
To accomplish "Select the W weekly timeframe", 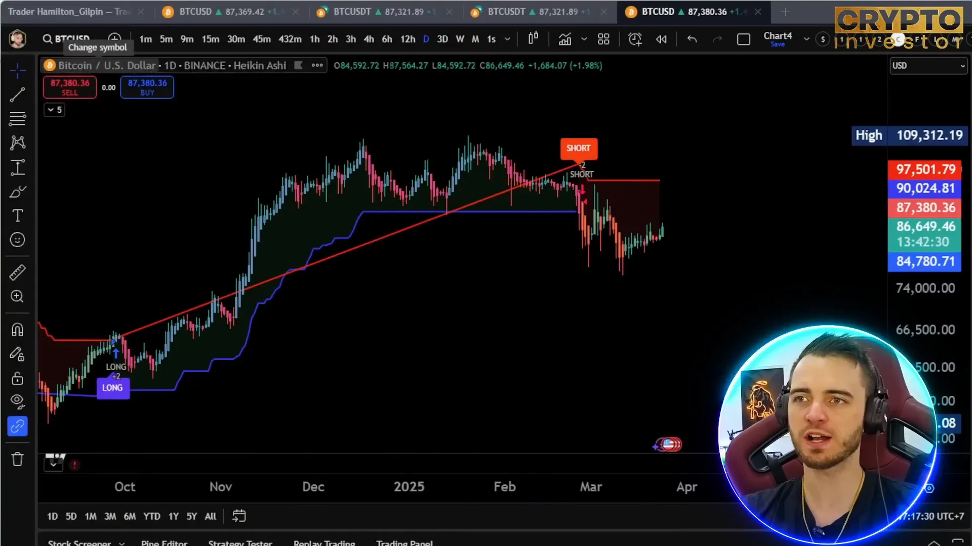I will [460, 39].
